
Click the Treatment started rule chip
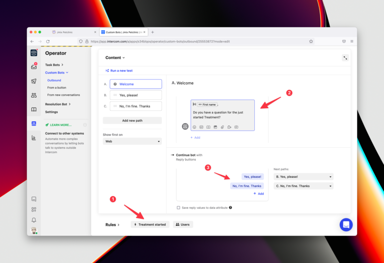pos(150,224)
